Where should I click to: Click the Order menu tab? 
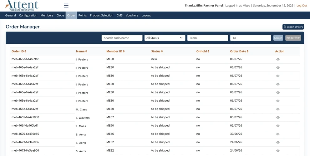point(71,15)
